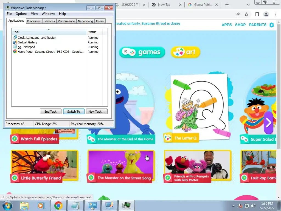Screen dimensions: 281x211
Task: Bookmark this page with star icon
Action: [x=246, y=14]
